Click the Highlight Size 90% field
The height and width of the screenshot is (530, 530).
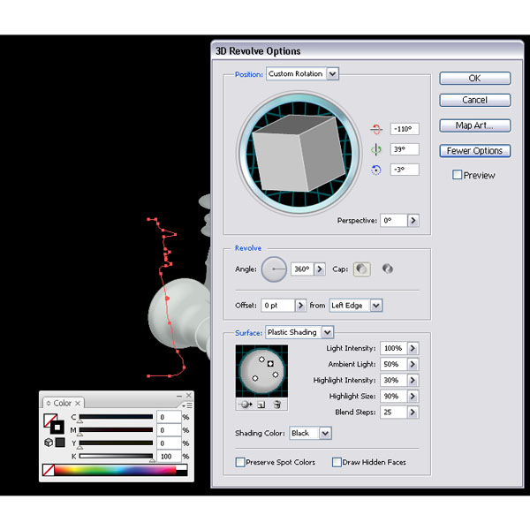coord(393,396)
